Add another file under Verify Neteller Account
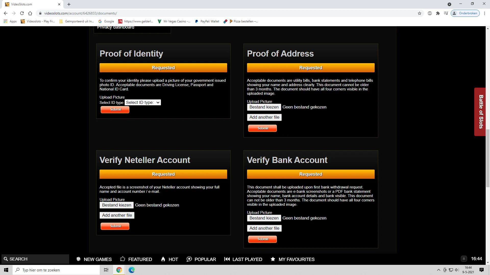 pos(117,215)
